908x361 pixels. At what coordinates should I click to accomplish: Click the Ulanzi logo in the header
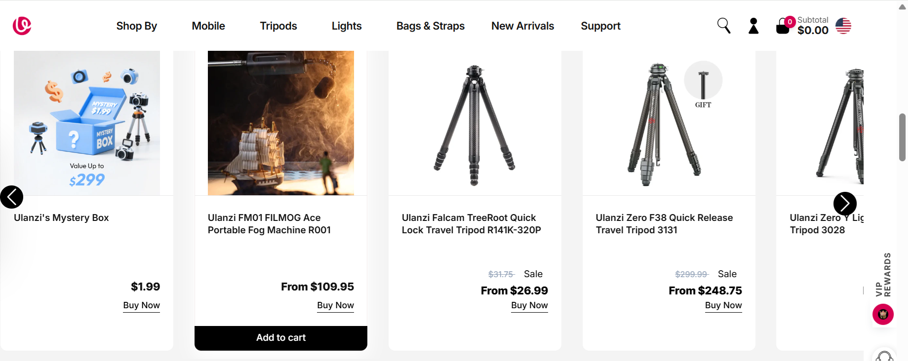(22, 26)
